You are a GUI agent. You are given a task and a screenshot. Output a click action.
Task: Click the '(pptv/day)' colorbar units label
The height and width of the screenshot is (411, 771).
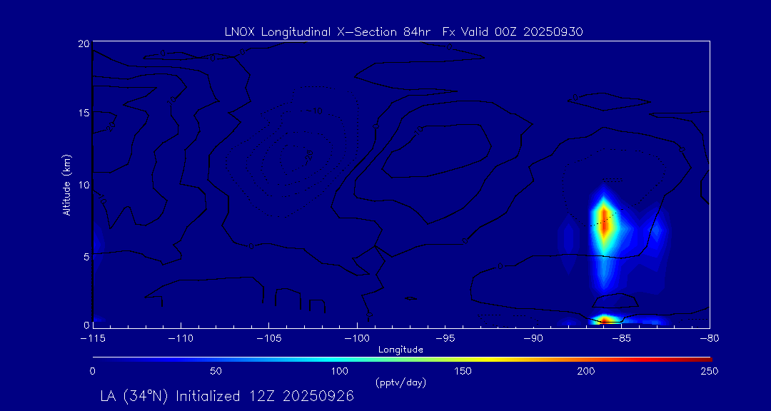[x=400, y=382]
